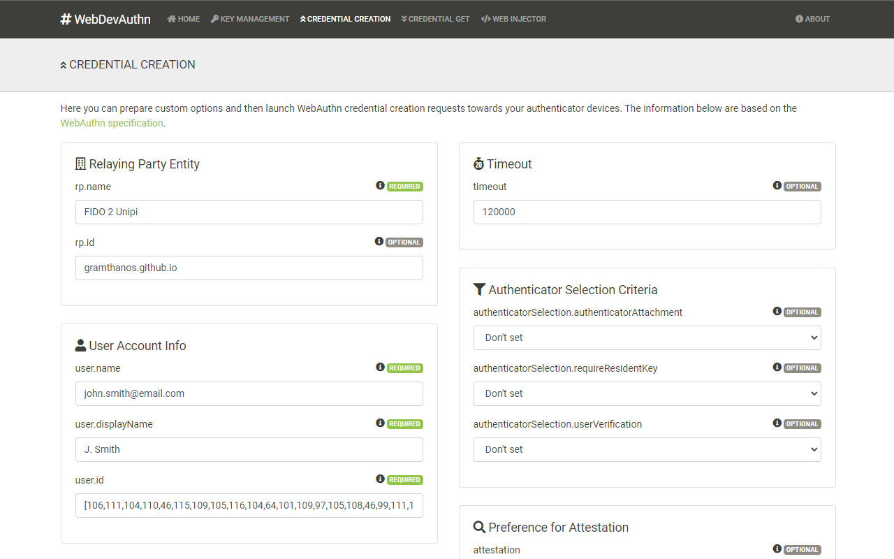Viewport: 894px width, 559px height.
Task: Click the authenticatorAttachment info icon
Action: [777, 312]
